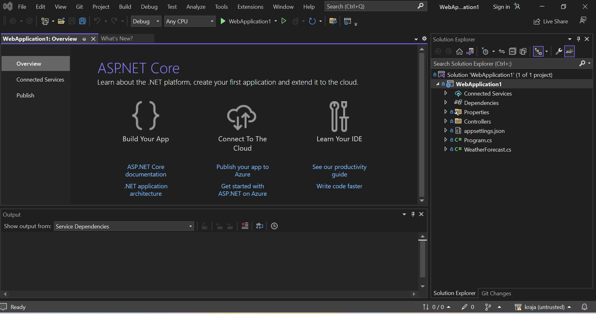Switch between solutions and folder views icon

click(470, 51)
